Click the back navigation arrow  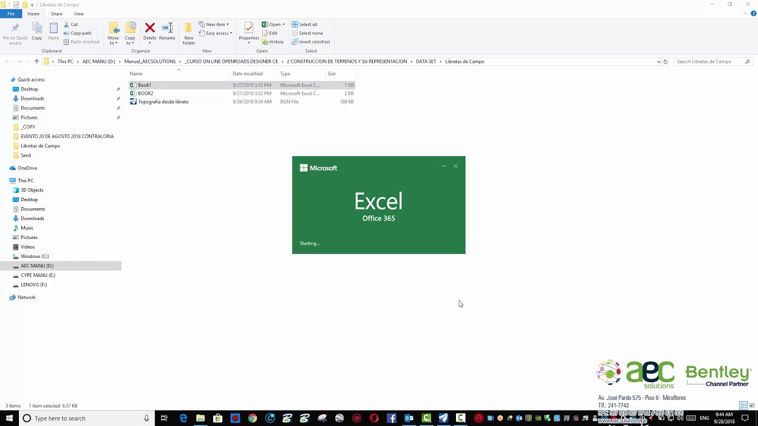click(7, 62)
